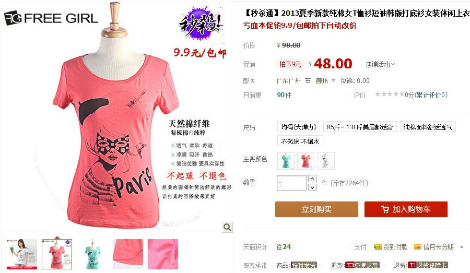470x273 pixels.
Task: Expand the payment options arrow after 信用卡分期
Action: point(462,247)
